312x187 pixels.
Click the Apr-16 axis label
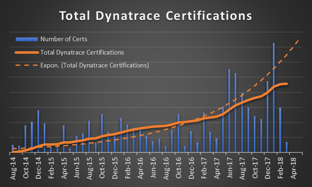point(141,169)
